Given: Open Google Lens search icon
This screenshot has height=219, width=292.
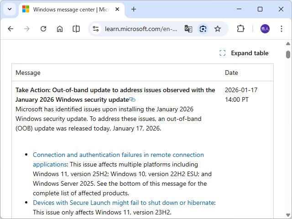Looking at the screenshot, I should click(x=203, y=29).
